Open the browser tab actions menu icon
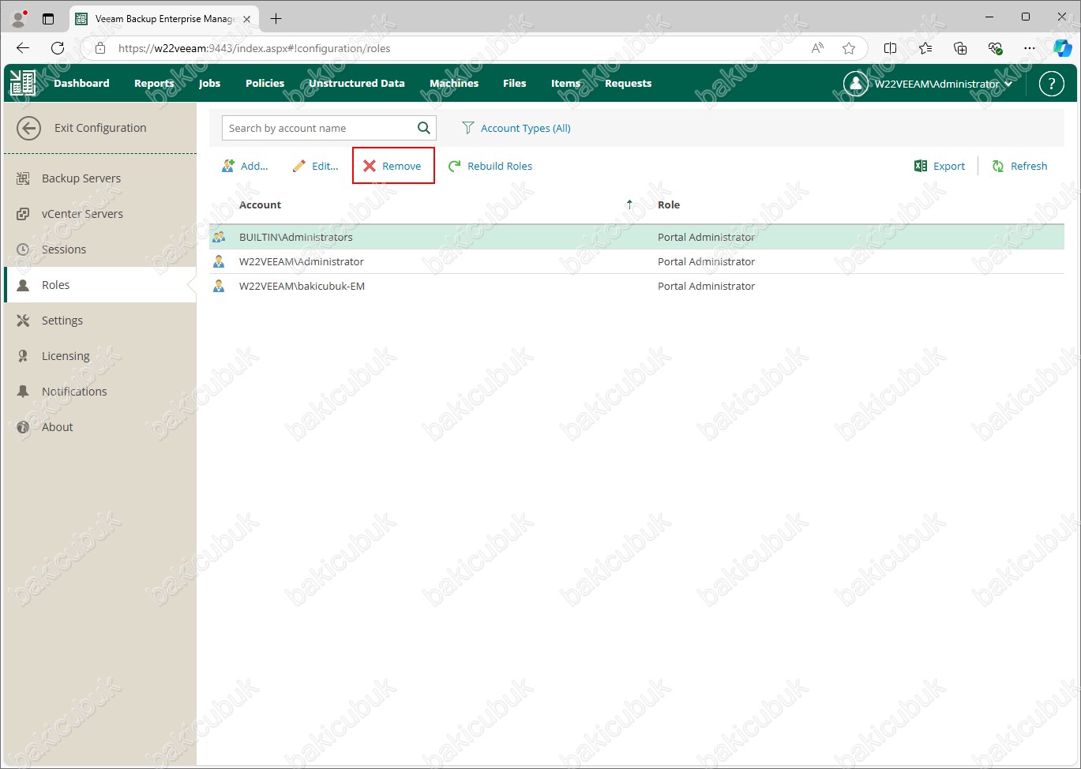The height and width of the screenshot is (769, 1081). (x=48, y=18)
